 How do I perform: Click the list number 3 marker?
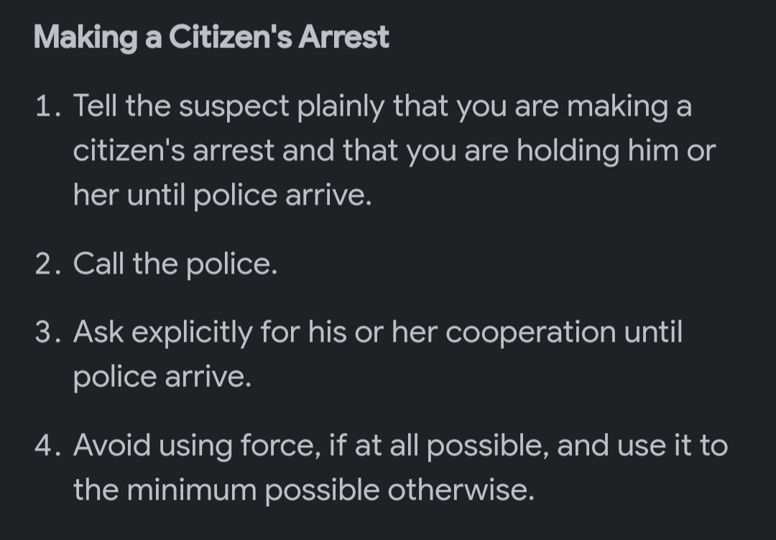point(47,332)
